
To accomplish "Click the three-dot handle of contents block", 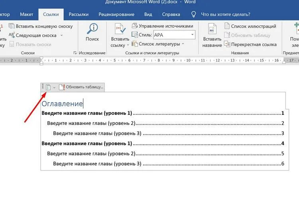I will pos(43,86).
